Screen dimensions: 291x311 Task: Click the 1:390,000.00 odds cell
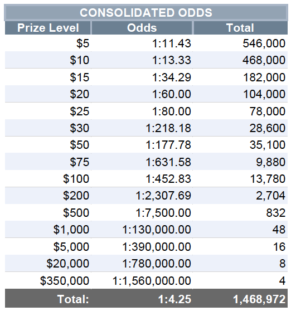tap(142, 246)
